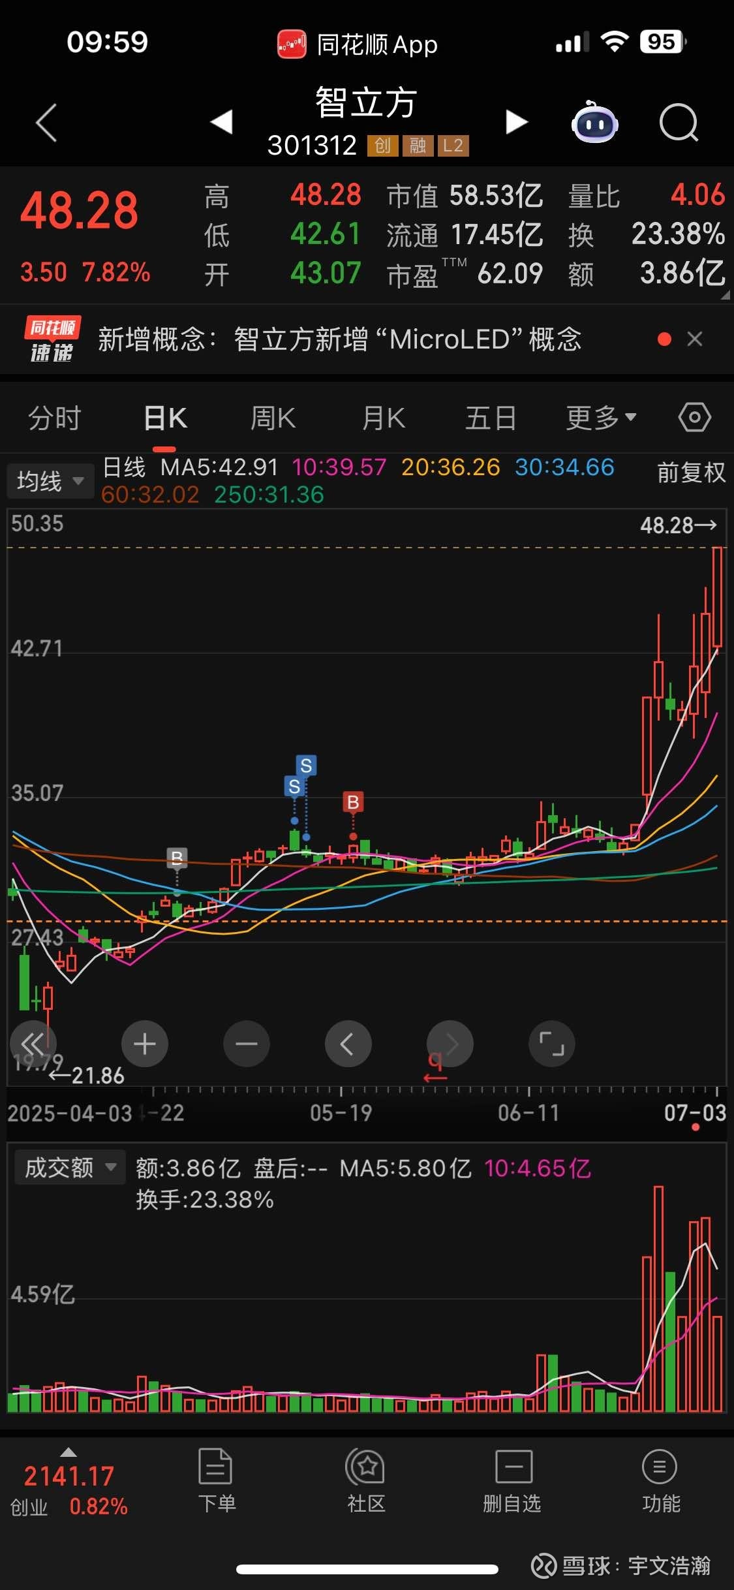Tap the 低 42.61 low value
Image resolution: width=734 pixels, height=1590 pixels.
(x=326, y=234)
